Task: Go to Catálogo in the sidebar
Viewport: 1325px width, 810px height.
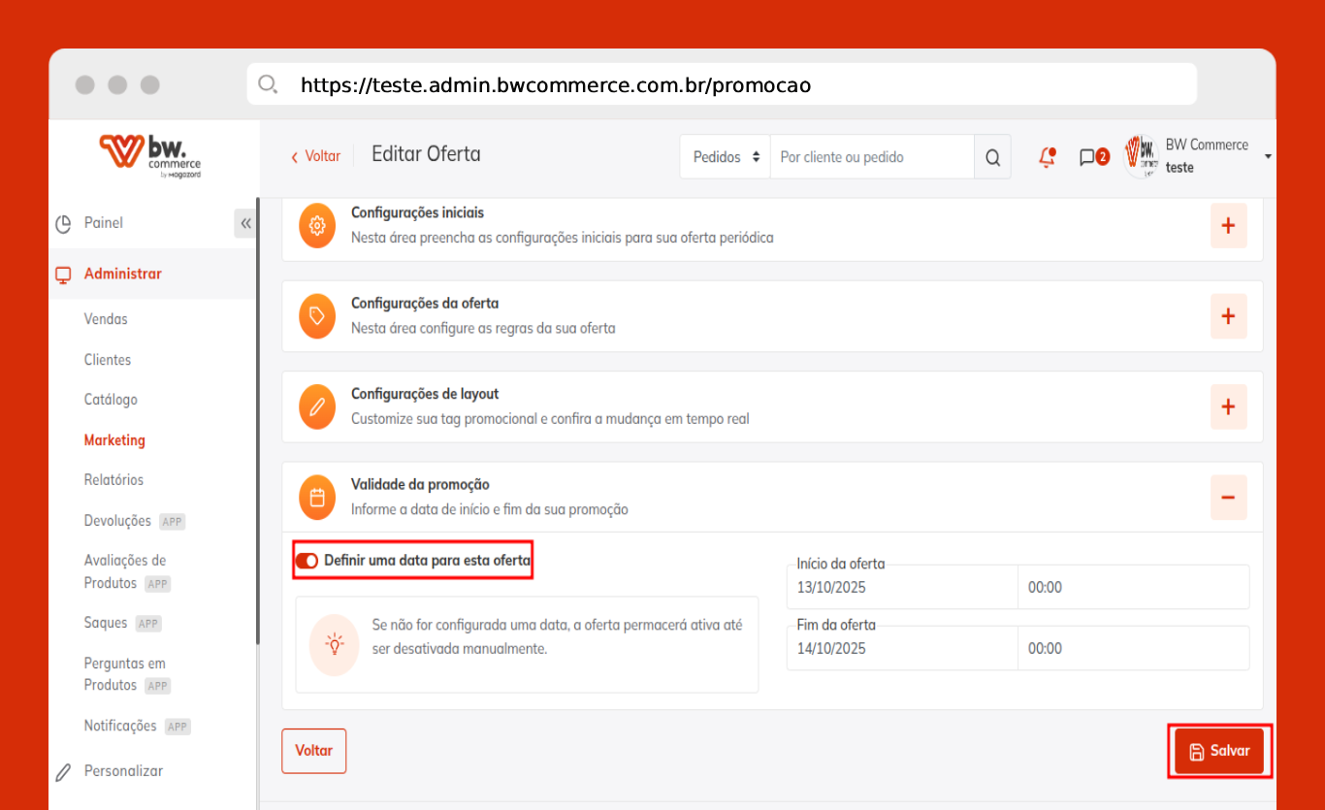Action: 111,400
